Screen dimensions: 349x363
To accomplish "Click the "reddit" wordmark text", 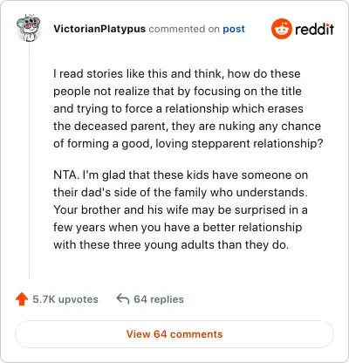I will point(314,29).
